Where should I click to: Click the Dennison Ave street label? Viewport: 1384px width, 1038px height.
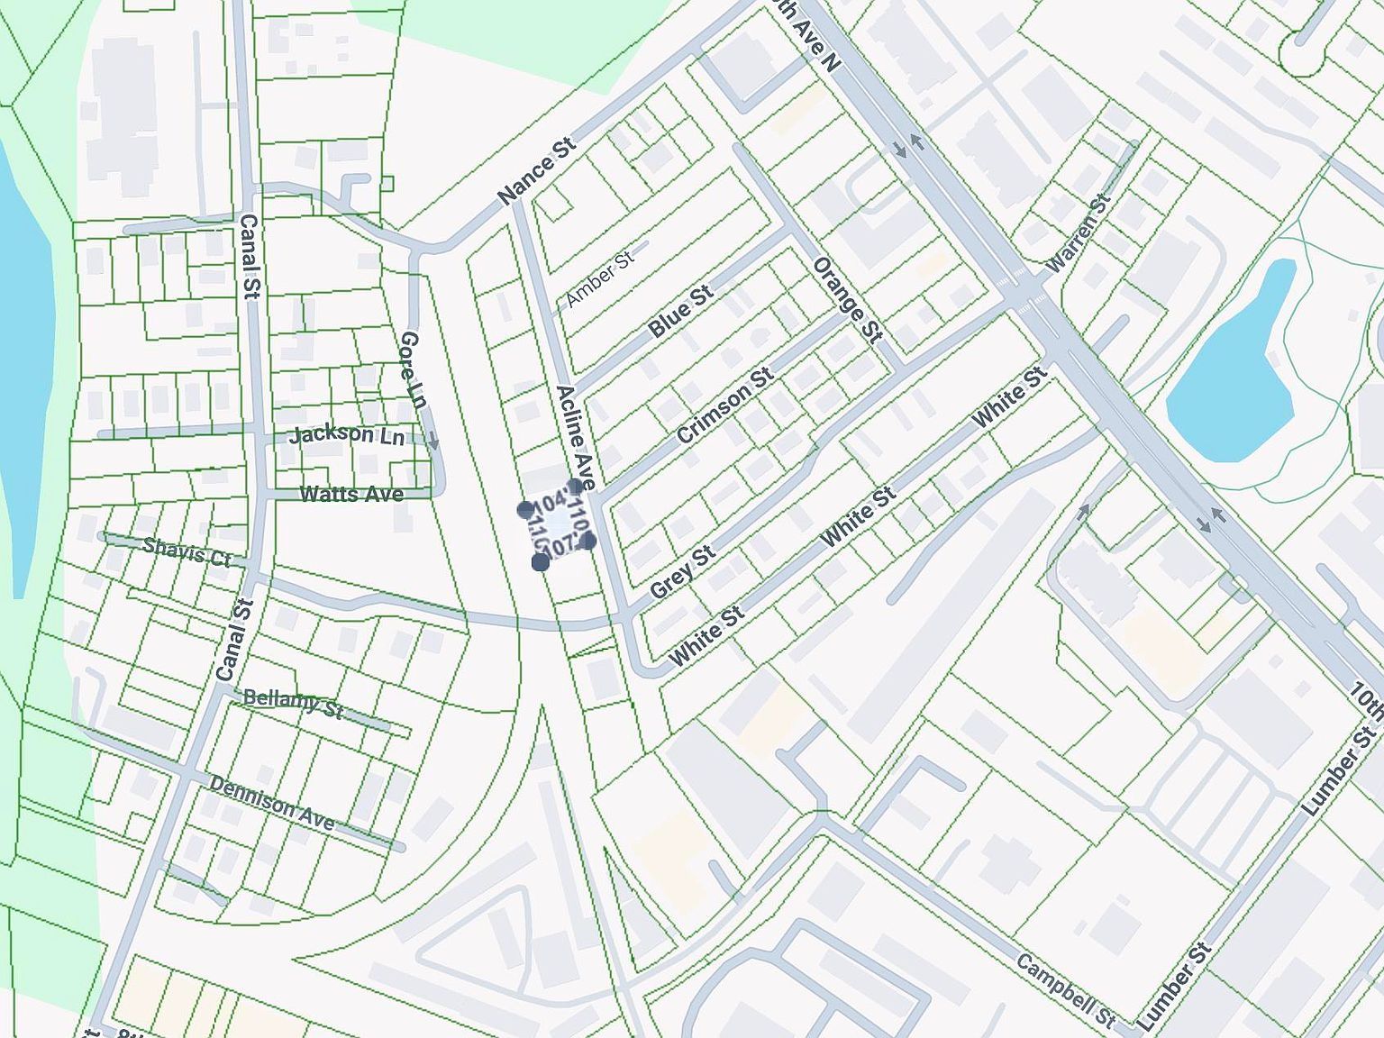(272, 802)
